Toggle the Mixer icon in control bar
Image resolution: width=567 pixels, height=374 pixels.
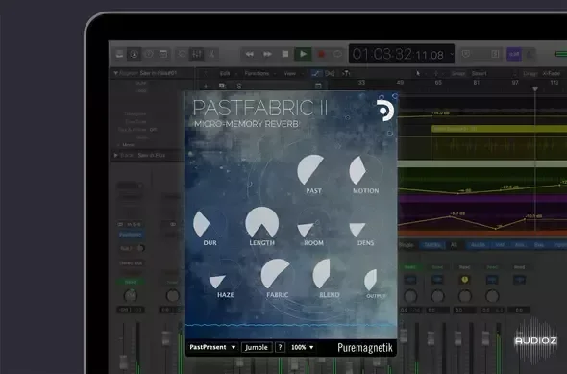[x=197, y=54]
